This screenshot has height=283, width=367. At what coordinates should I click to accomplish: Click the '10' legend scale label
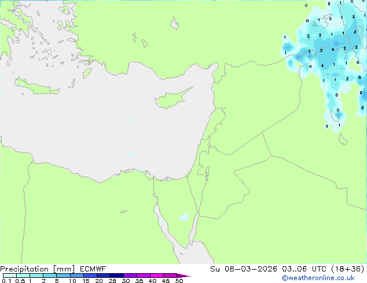coord(72,281)
